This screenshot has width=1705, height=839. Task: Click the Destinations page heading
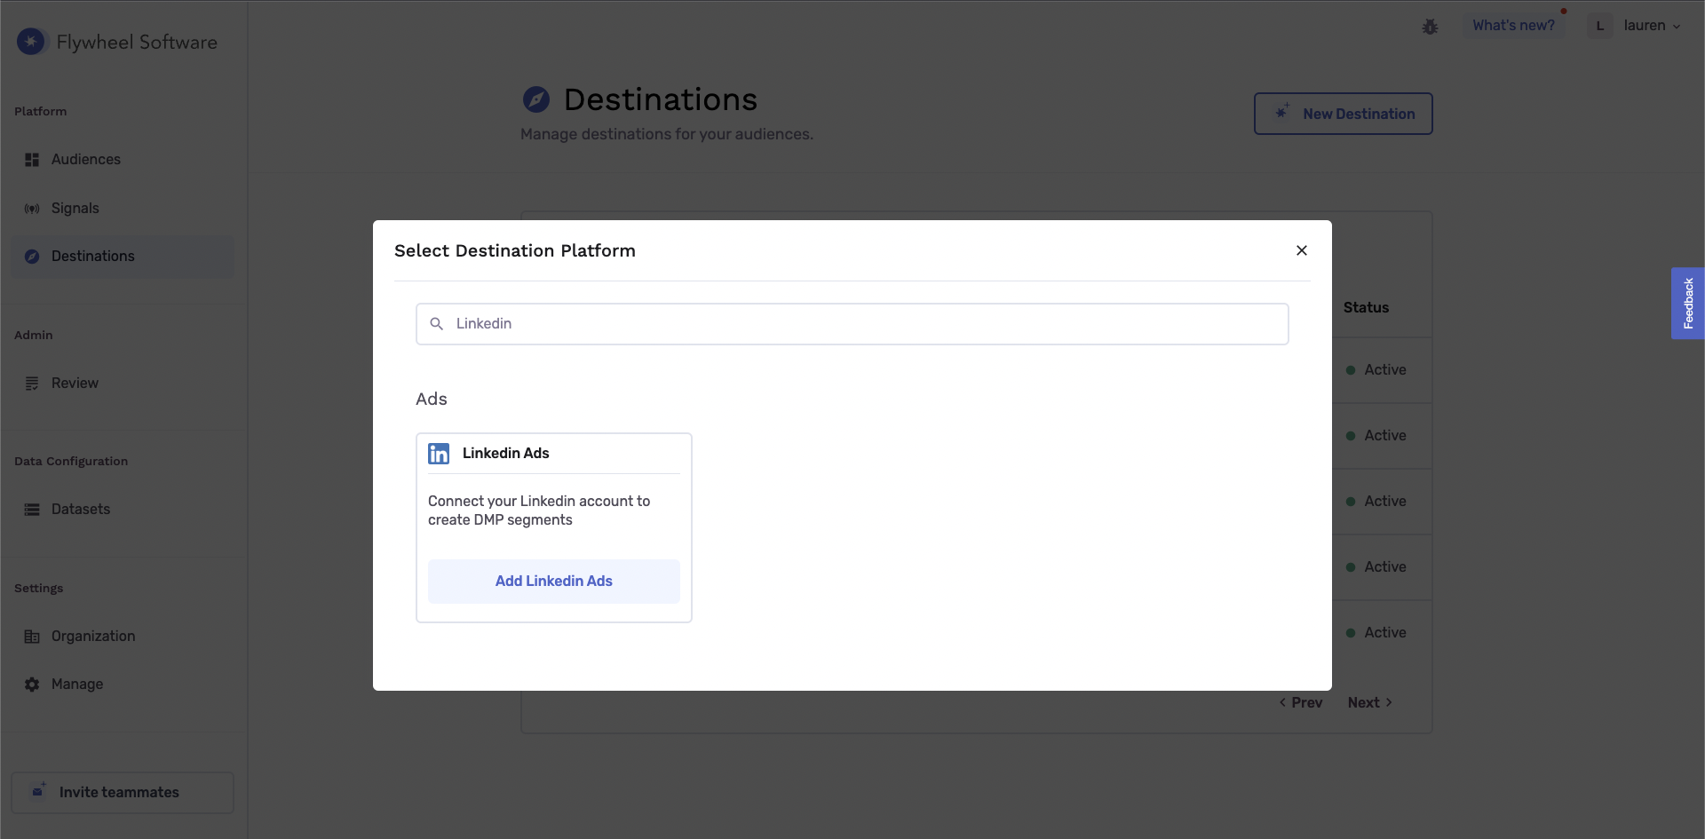point(661,99)
